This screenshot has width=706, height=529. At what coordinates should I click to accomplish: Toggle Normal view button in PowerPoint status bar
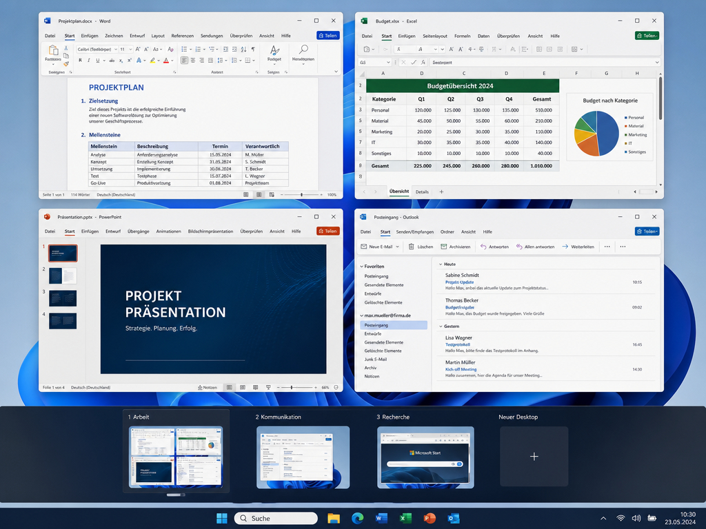tap(230, 387)
